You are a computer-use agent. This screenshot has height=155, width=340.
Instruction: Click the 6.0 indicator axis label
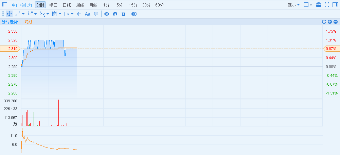point(14,144)
